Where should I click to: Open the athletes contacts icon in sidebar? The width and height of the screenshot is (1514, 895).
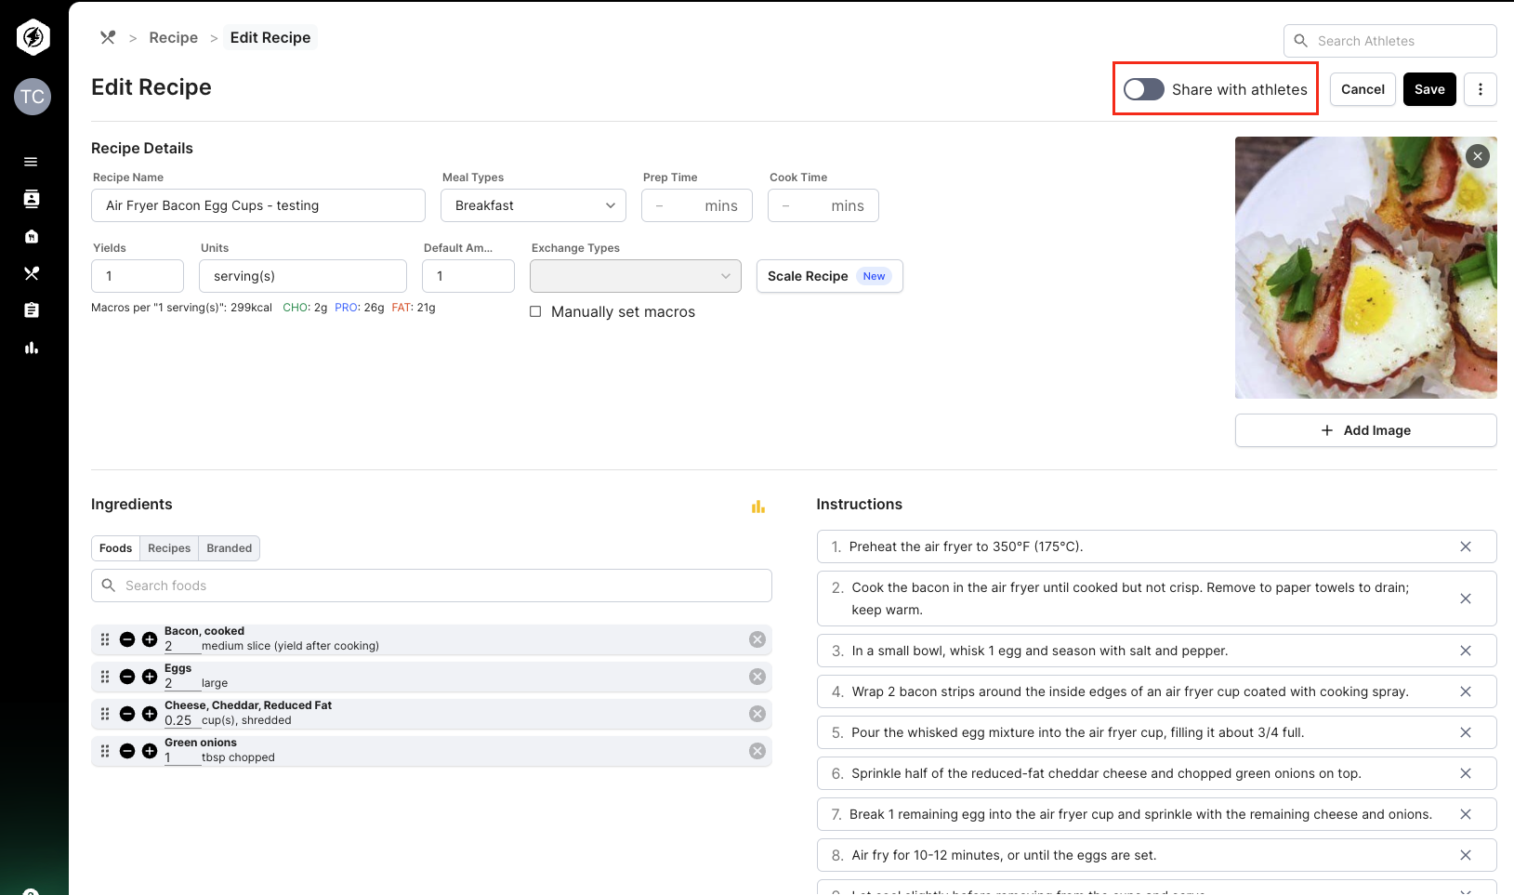click(32, 199)
